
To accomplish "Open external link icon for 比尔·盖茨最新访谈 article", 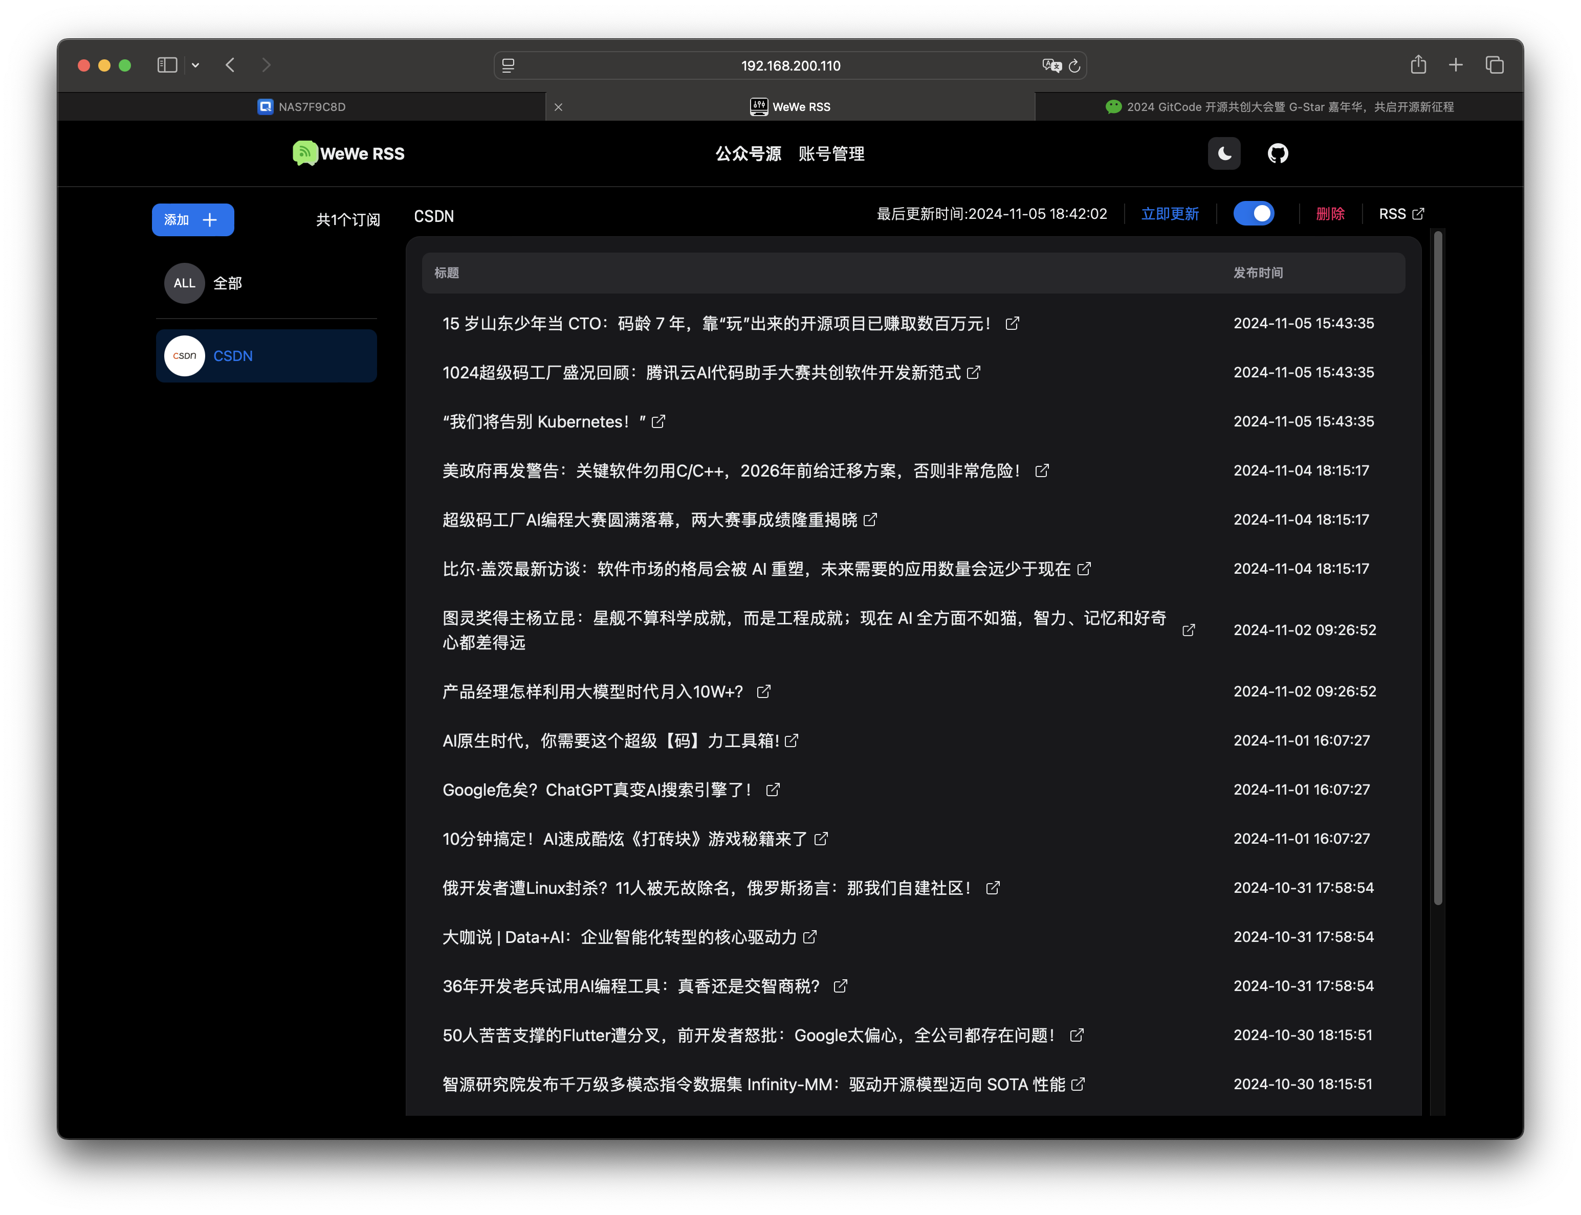I will 1083,569.
